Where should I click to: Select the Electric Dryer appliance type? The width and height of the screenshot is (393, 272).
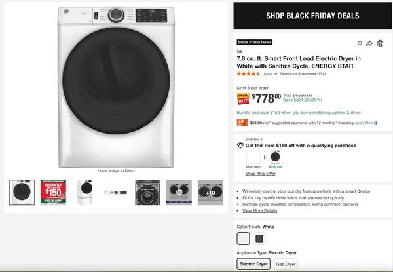click(x=253, y=264)
